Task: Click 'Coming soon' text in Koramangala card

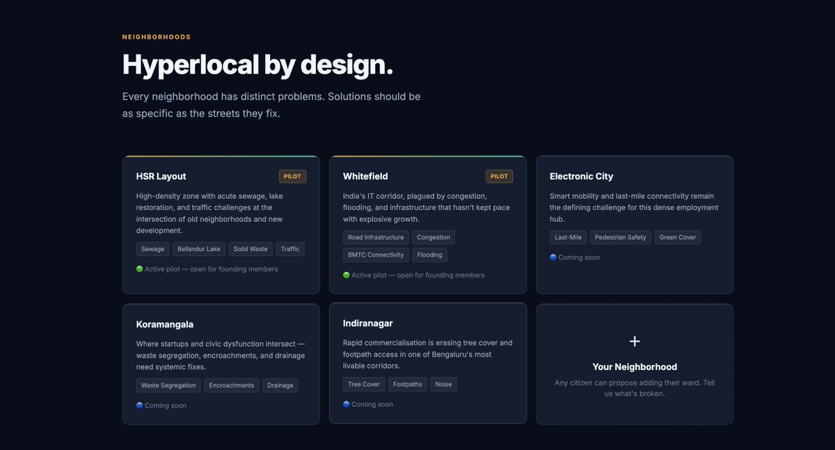Action: click(166, 405)
